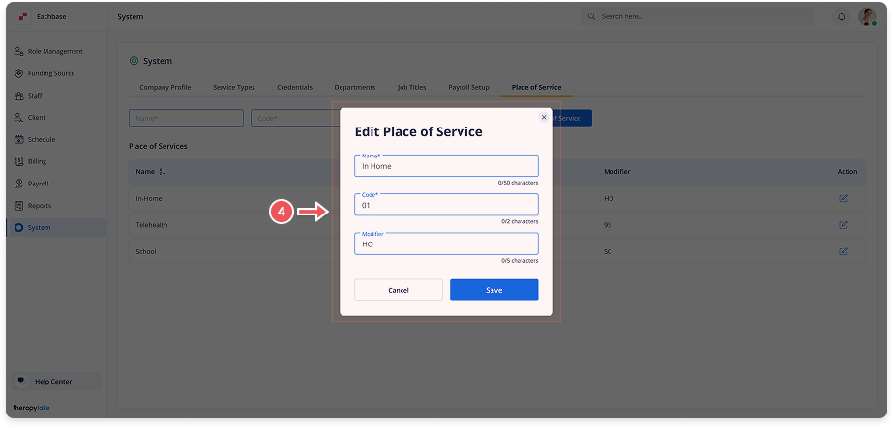Switch to the Company Profile tab
Screen dimensions: 893x428
pos(164,88)
